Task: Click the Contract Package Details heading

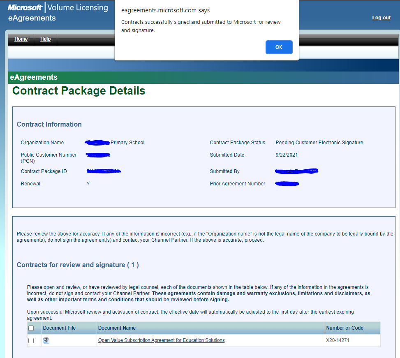Action: pos(79,91)
